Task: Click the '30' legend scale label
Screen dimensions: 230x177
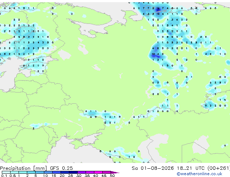Action: (79, 176)
